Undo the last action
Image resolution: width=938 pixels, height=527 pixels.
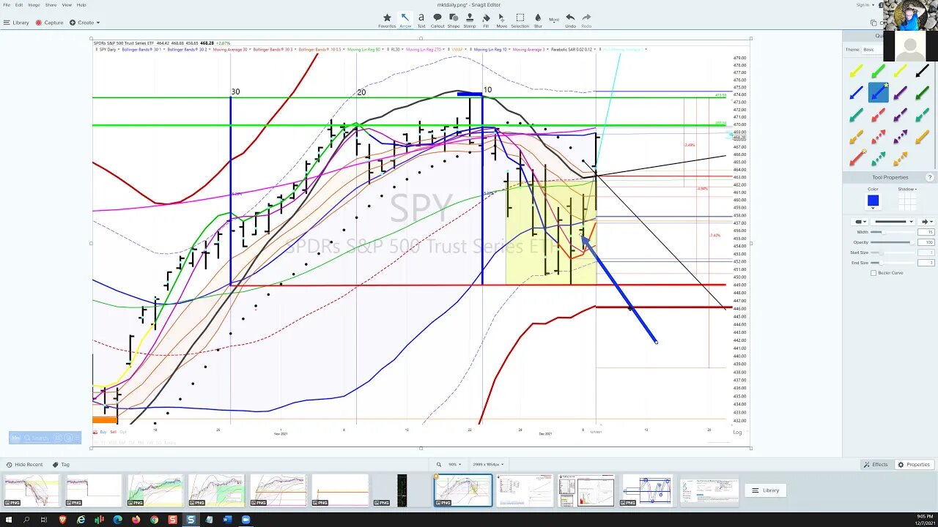(570, 20)
